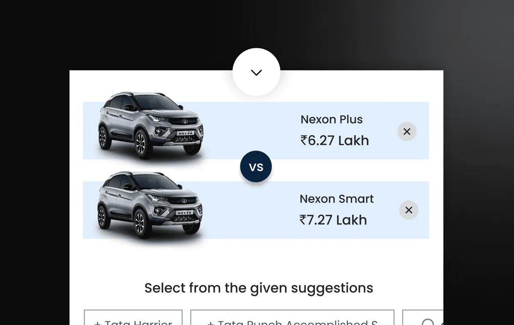Viewport: 514px width, 325px height.
Task: Click the 'Select from the given suggestions' heading
Action: (259, 288)
